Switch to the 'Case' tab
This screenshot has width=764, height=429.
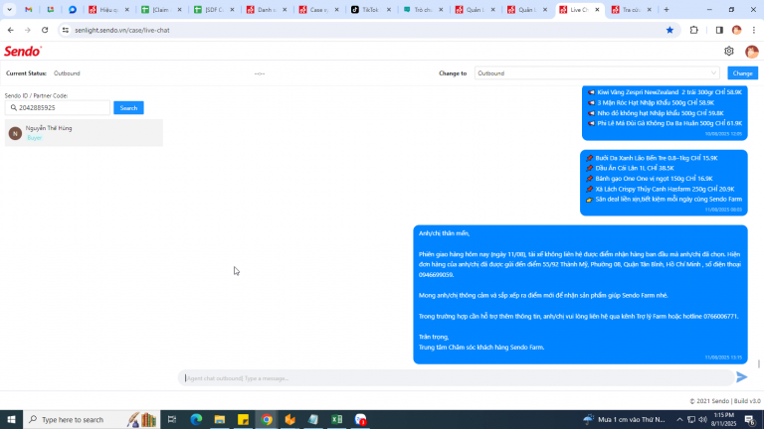(318, 10)
